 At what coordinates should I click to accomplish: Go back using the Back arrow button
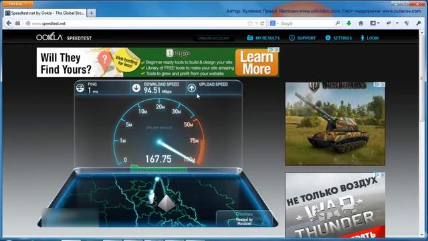coord(9,23)
